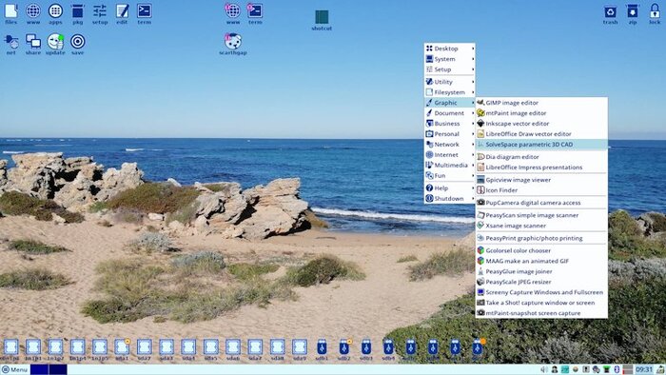The width and height of the screenshot is (666, 375).
Task: Expand the Shutdown submenu
Action: tap(450, 198)
